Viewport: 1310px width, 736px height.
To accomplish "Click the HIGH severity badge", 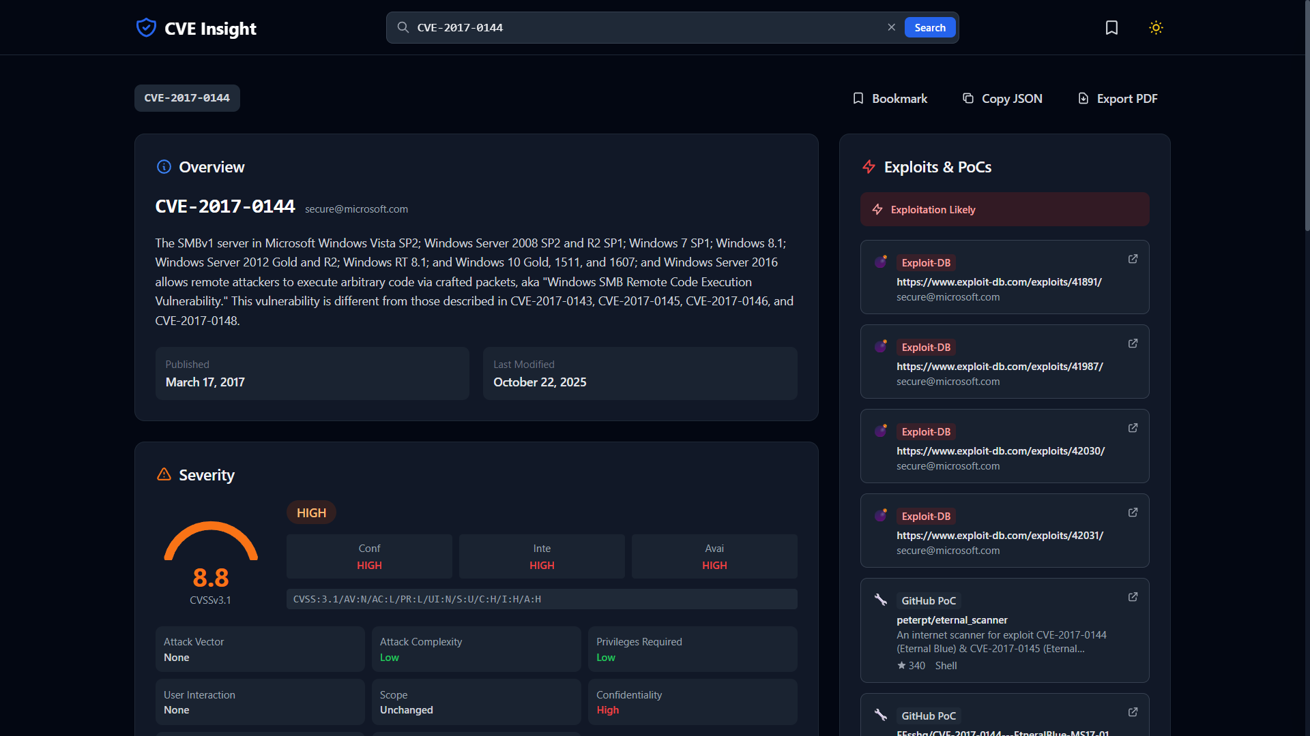I will click(x=311, y=512).
